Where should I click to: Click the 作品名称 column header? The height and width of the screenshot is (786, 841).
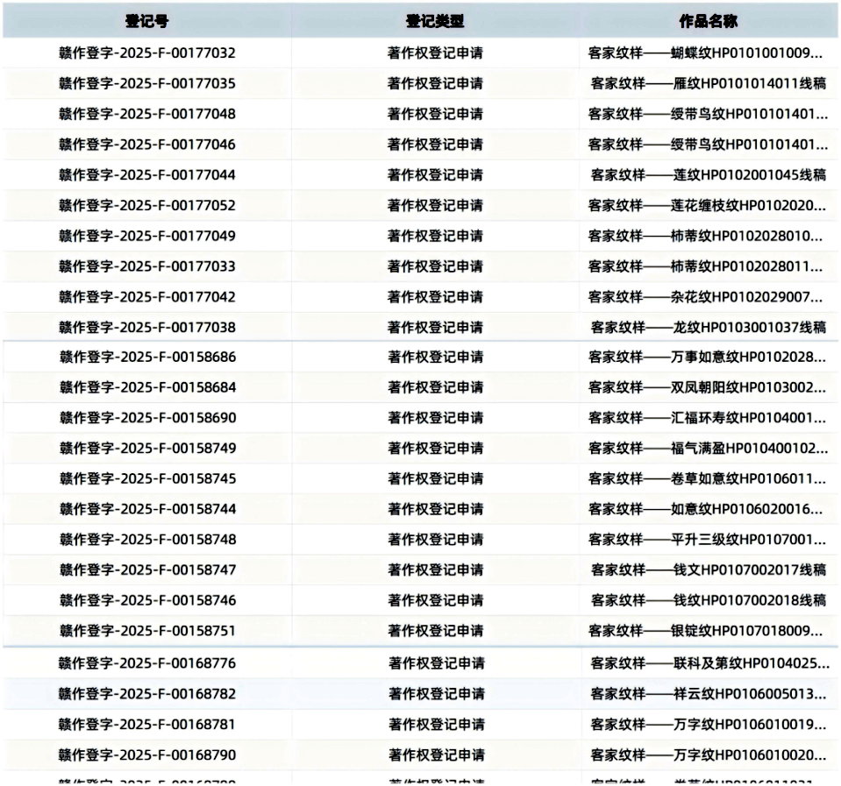click(708, 21)
